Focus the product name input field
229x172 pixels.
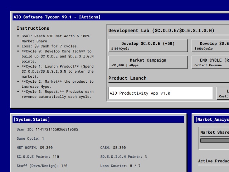point(161,93)
